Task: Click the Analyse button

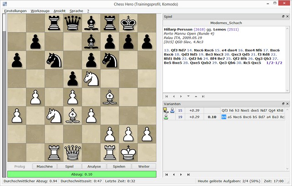Action: point(94,166)
